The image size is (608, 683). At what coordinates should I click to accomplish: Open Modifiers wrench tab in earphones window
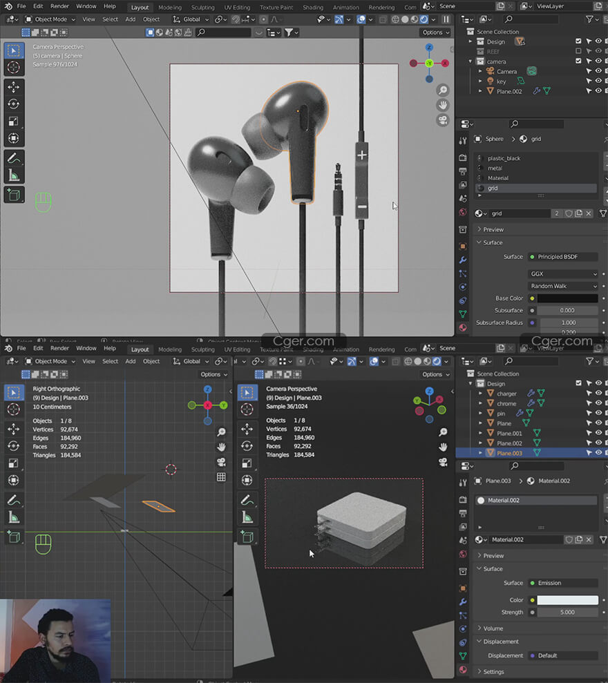[463, 260]
